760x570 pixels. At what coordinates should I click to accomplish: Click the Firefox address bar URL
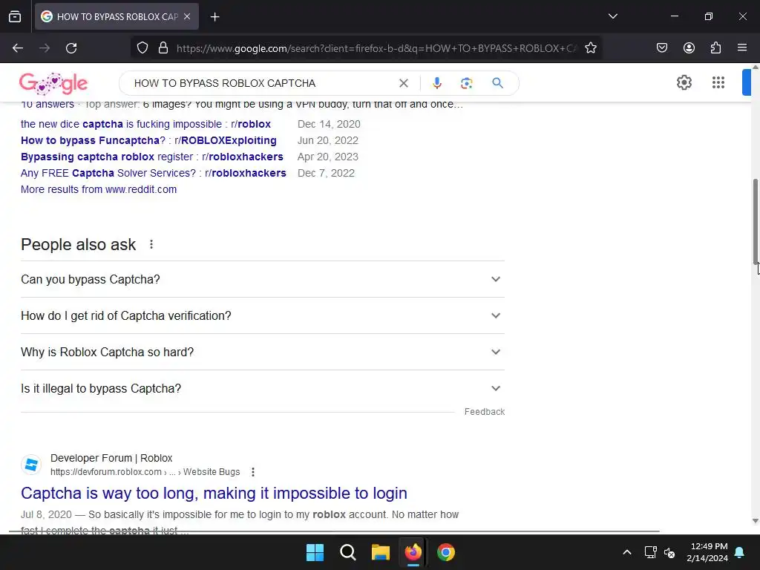tap(376, 48)
